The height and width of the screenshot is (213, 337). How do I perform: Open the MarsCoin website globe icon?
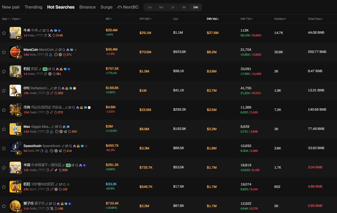tap(60, 55)
